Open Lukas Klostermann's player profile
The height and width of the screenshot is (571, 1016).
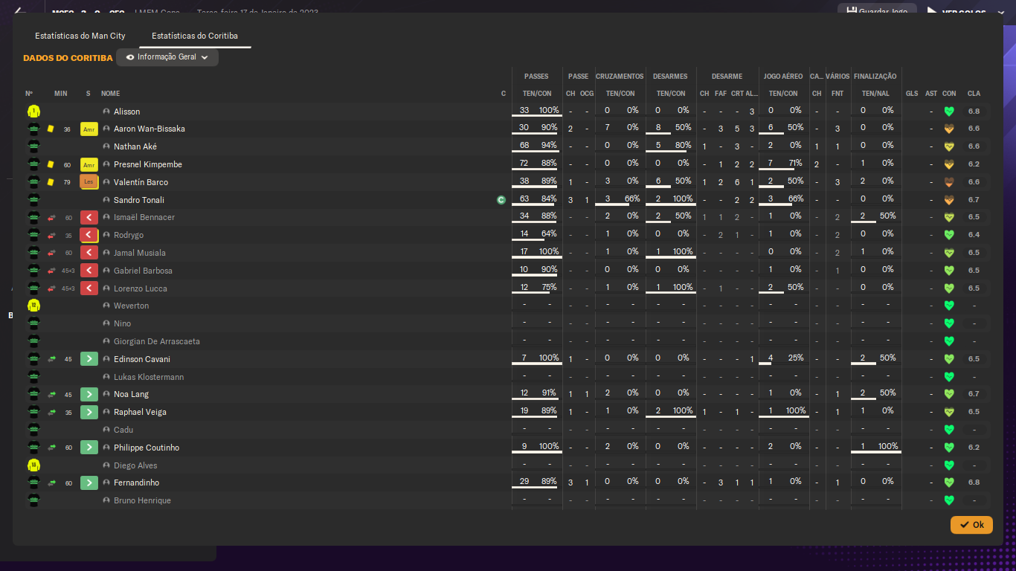pyautogui.click(x=149, y=377)
